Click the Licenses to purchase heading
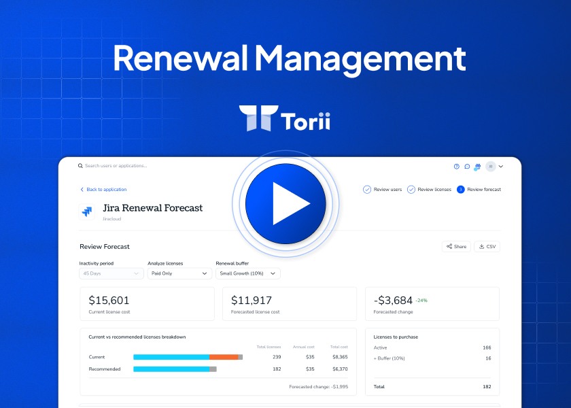The width and height of the screenshot is (571, 408). pyautogui.click(x=396, y=337)
